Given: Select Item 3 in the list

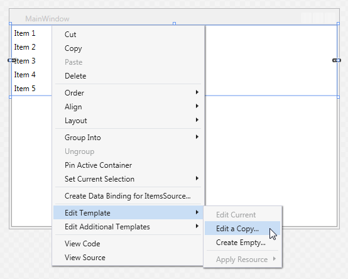Looking at the screenshot, I should (25, 61).
